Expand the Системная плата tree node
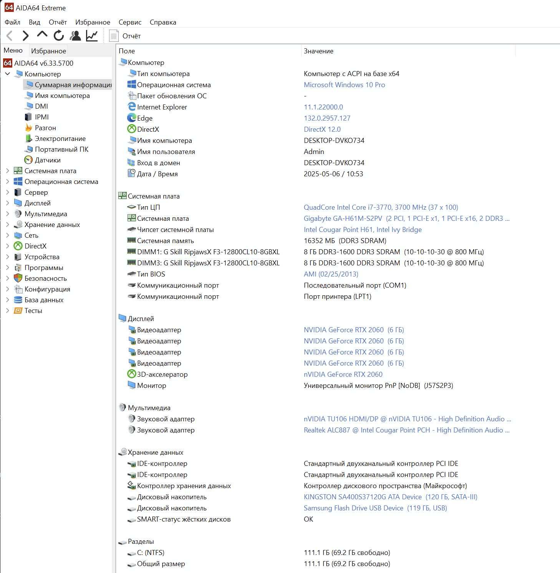Image resolution: width=560 pixels, height=573 pixels. (x=7, y=171)
